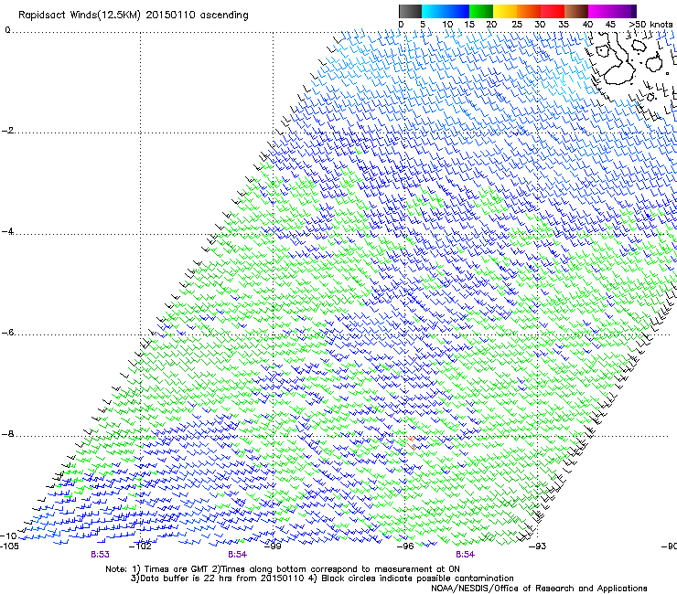Click the '-99' longitude axis label
This screenshot has height=594, width=677.
[273, 546]
